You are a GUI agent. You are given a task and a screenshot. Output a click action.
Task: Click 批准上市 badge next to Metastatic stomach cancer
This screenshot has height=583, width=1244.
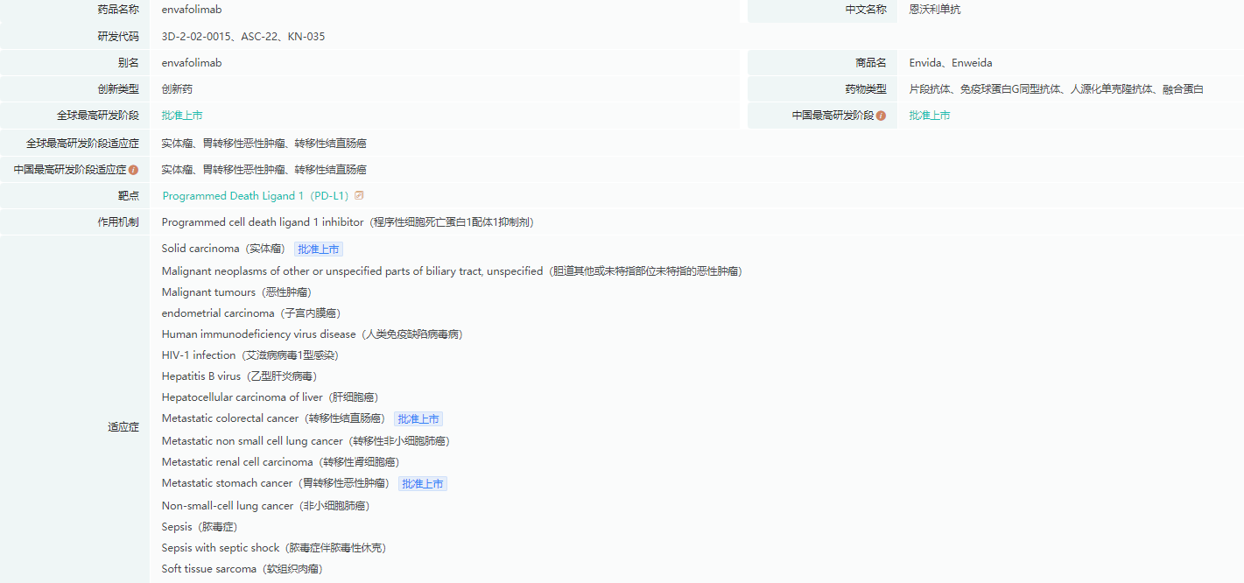pyautogui.click(x=423, y=484)
